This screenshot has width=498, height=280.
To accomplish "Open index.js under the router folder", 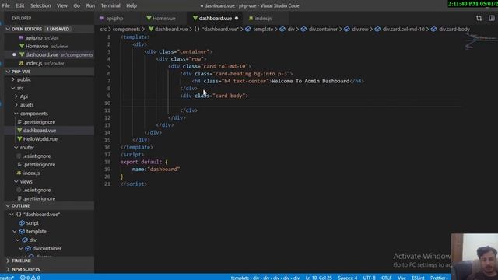I will tap(31, 173).
